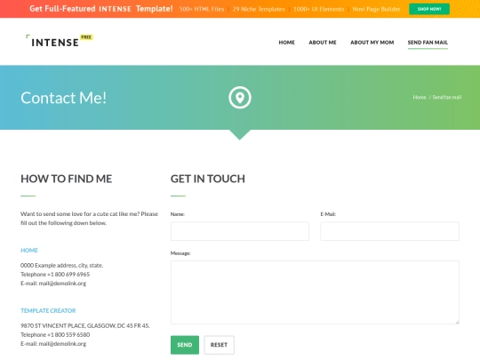Viewport: 480px width, 360px height.
Task: Focus the Name input field
Action: coord(240,231)
